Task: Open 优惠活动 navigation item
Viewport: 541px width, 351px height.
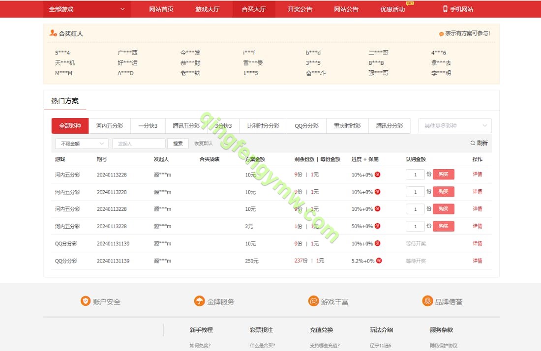Action: pyautogui.click(x=392, y=9)
